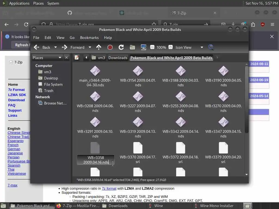The image size is (279, 209).
Task: Click the Forward arrow icon in file manager
Action: point(65,47)
